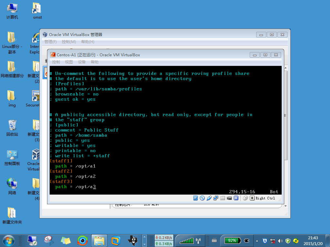Click the manager scrollbar down arrow
Viewport: 330px width, 247px height.
click(286, 206)
